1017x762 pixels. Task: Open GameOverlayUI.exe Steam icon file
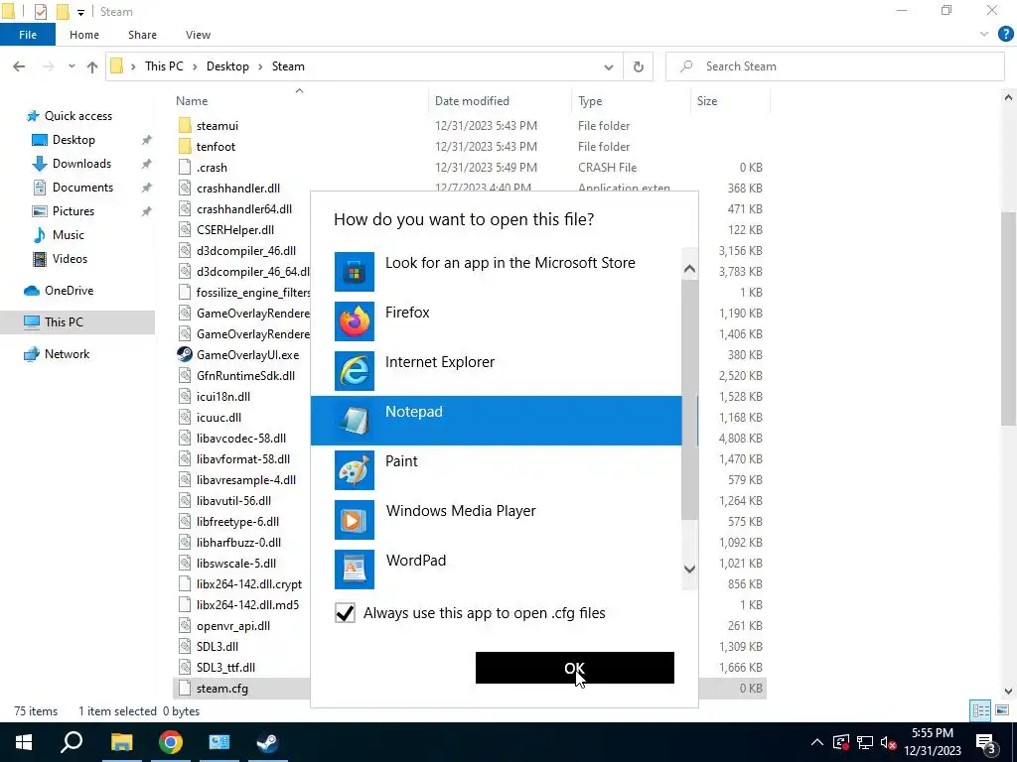click(185, 354)
